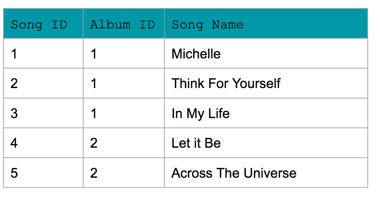Select the Song ID cell containing 5
Image resolution: width=380 pixels, height=198 pixels.
[x=14, y=173]
